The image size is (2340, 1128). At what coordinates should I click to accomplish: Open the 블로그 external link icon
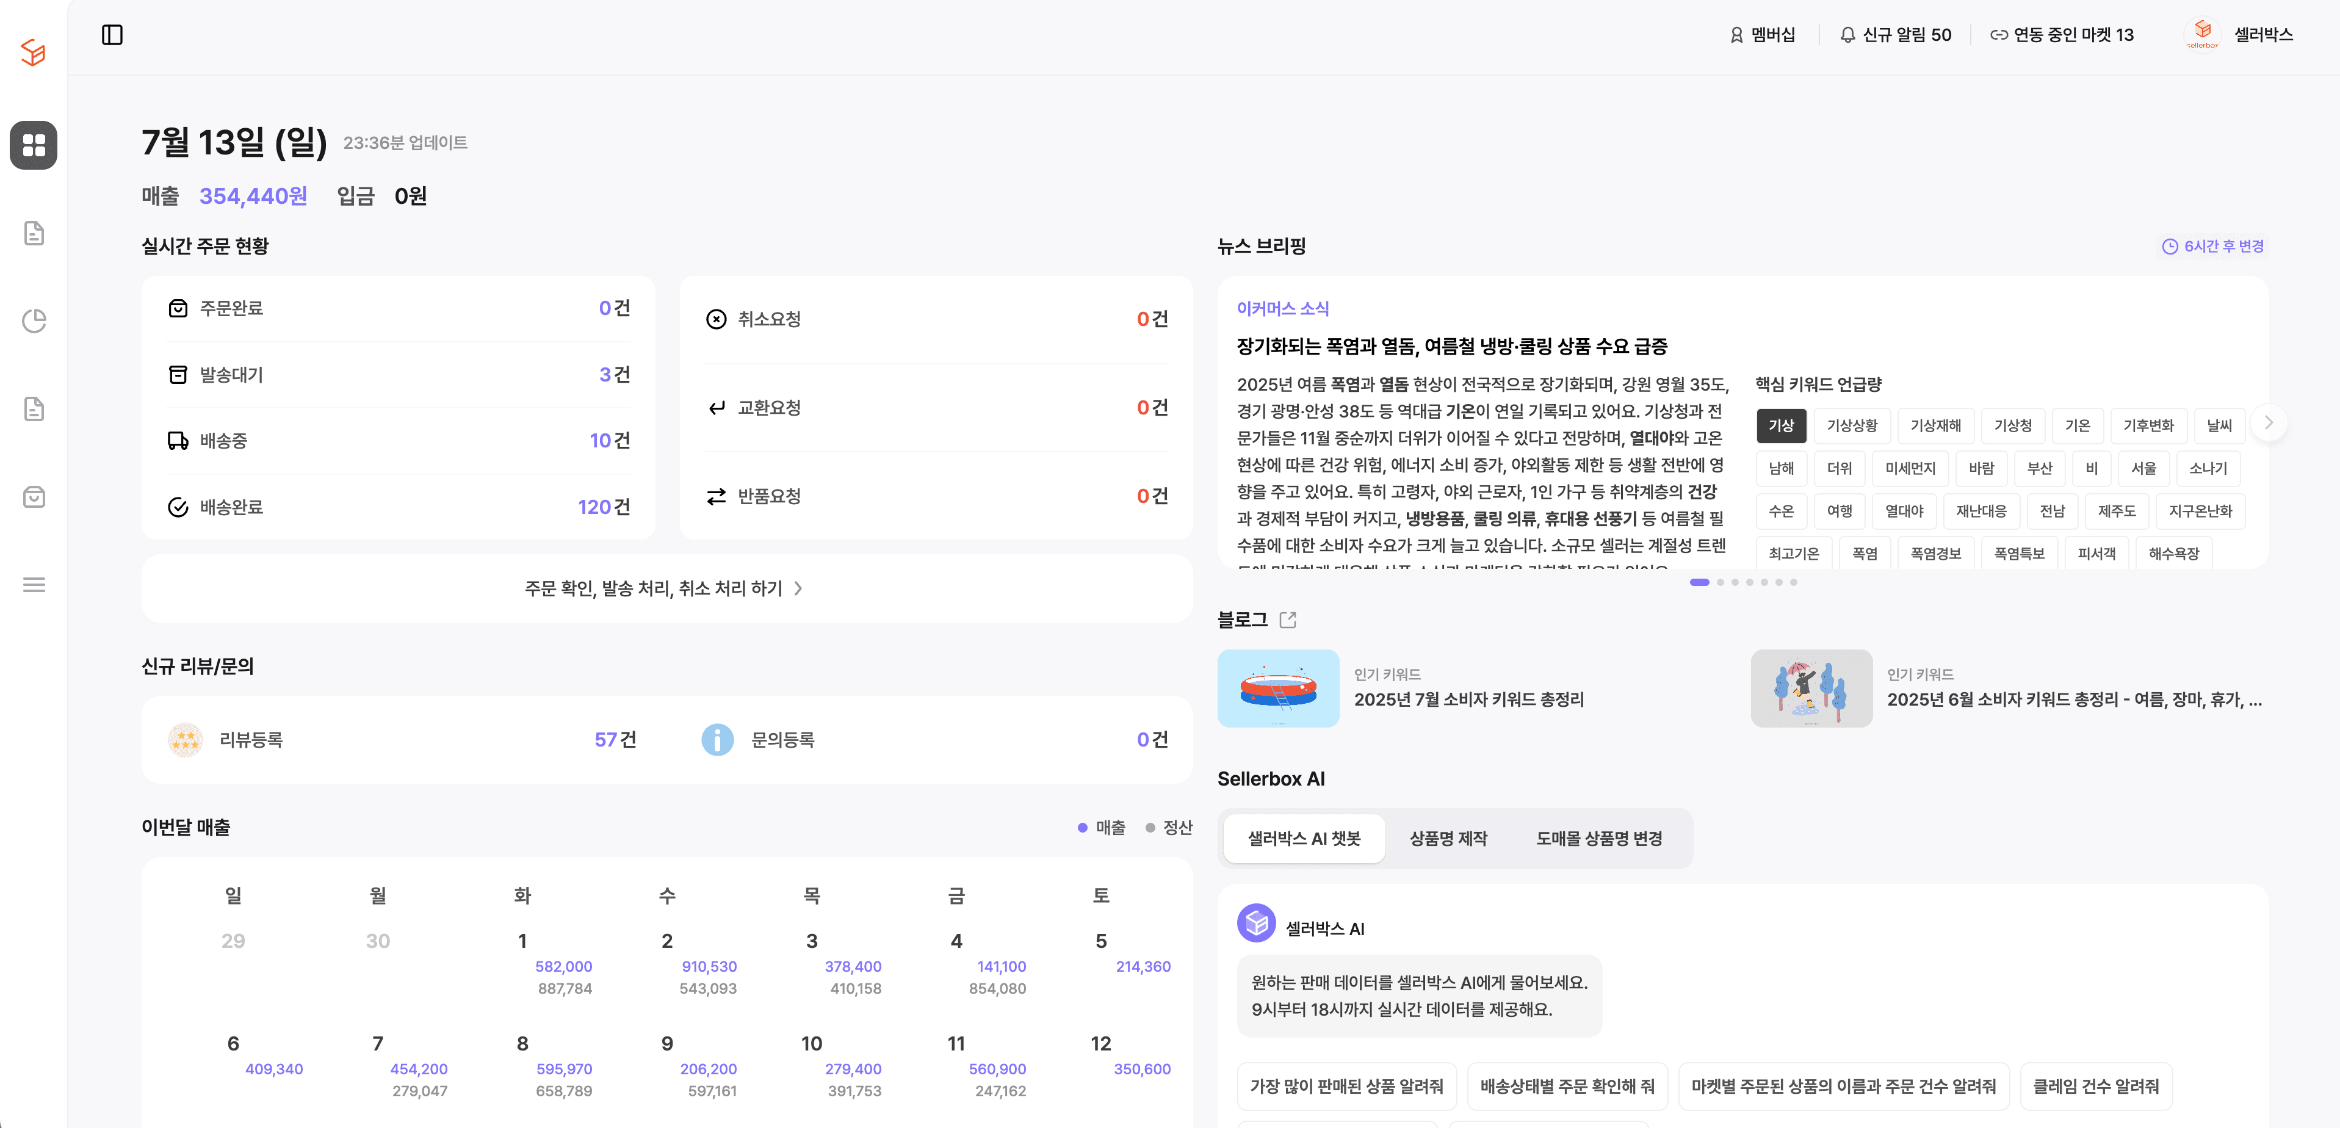pyautogui.click(x=1287, y=620)
